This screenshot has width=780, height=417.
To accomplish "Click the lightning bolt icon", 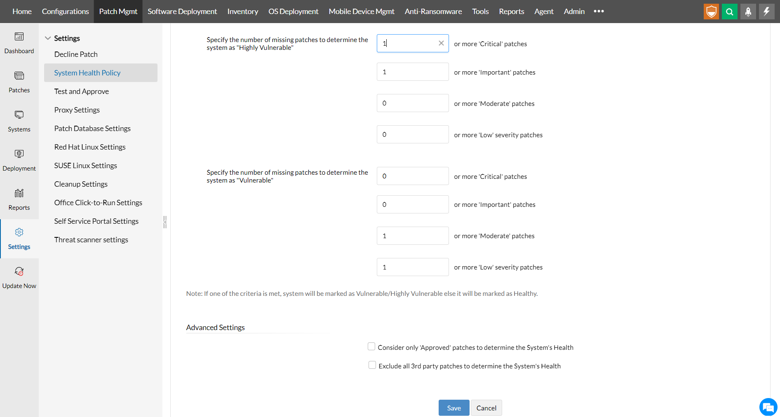I will (767, 12).
